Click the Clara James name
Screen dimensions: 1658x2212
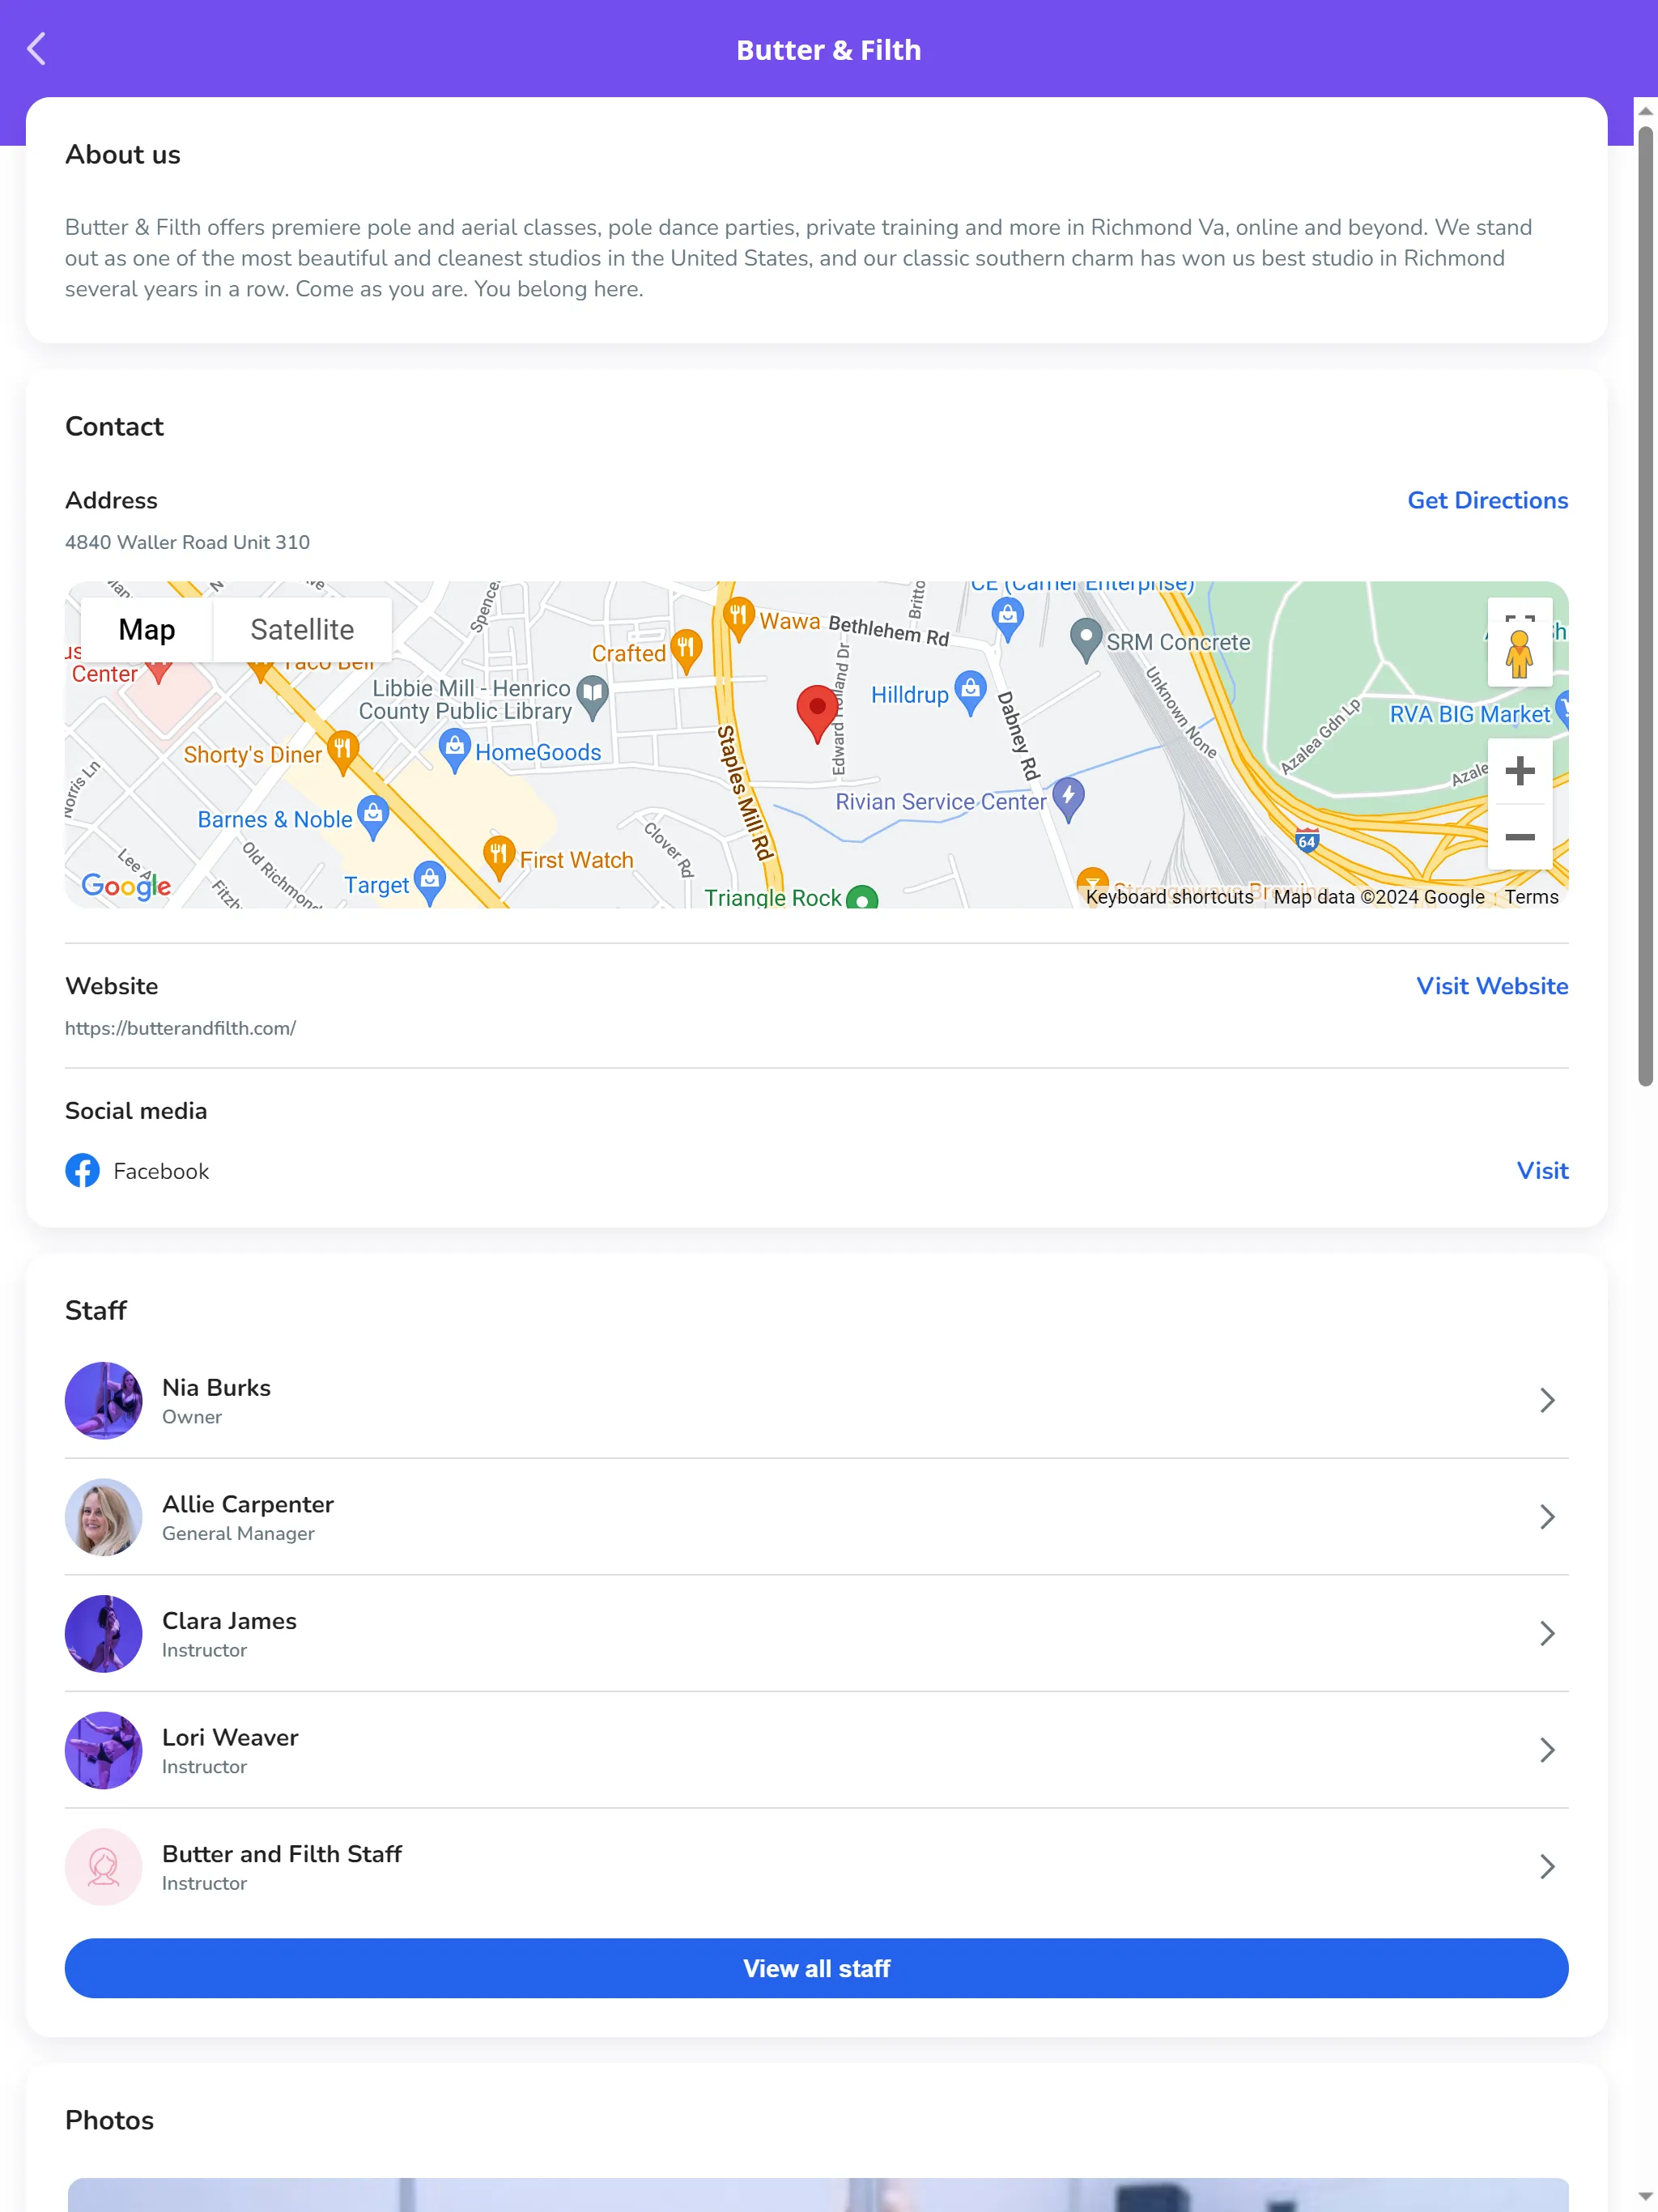pyautogui.click(x=229, y=1620)
